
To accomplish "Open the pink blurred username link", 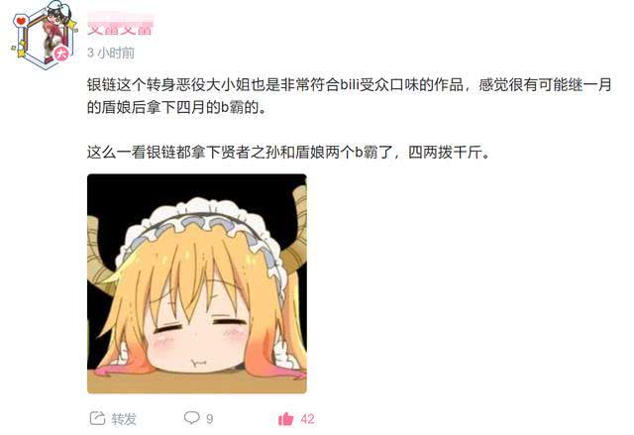I will [x=120, y=25].
